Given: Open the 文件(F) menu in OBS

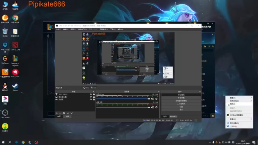Looking at the screenshot, I should point(58,29).
